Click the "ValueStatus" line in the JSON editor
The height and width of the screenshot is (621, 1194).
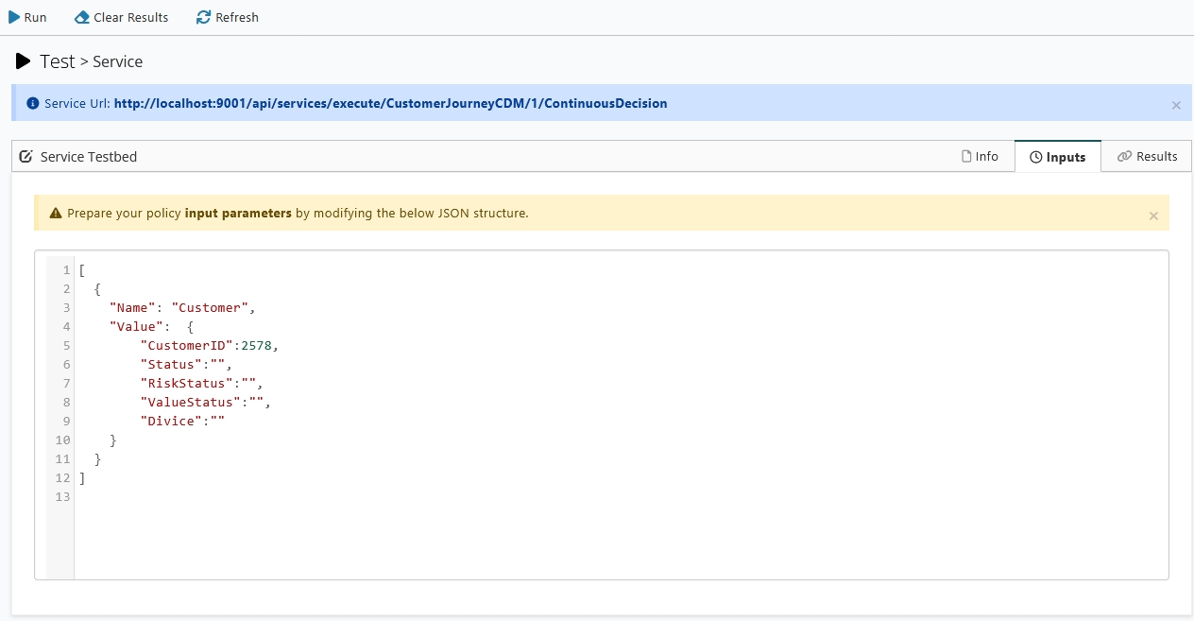[205, 403]
